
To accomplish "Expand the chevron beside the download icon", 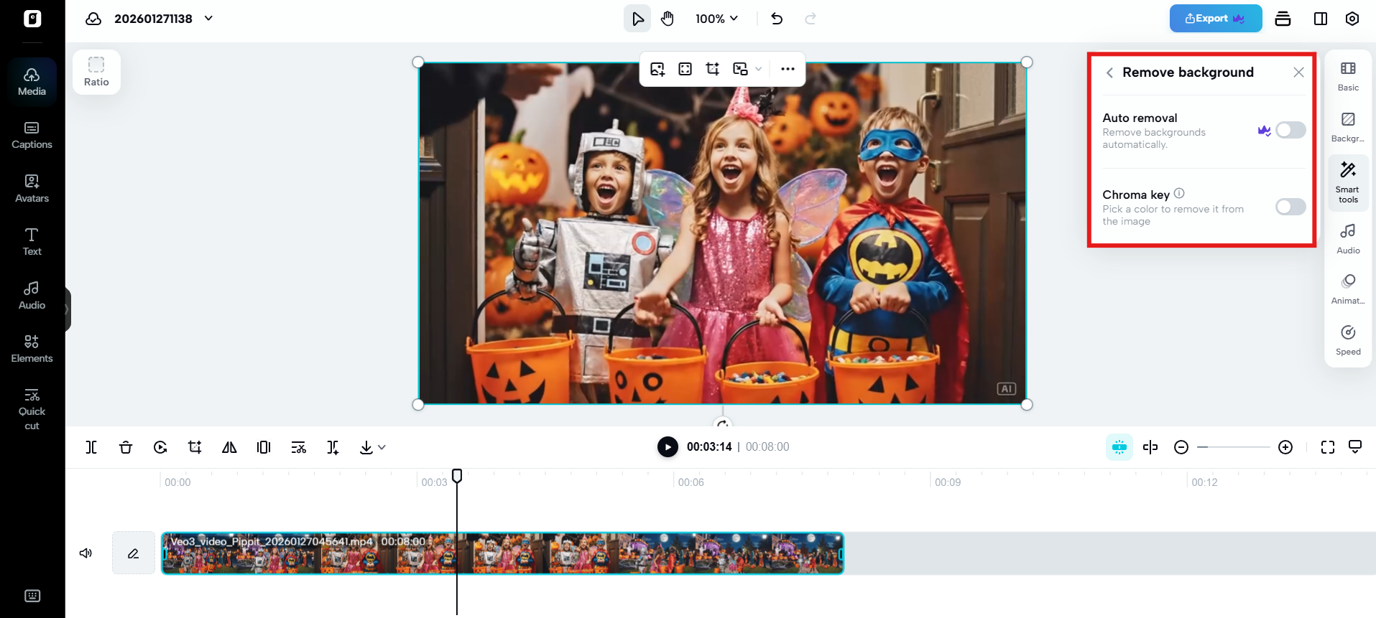I will 382,447.
